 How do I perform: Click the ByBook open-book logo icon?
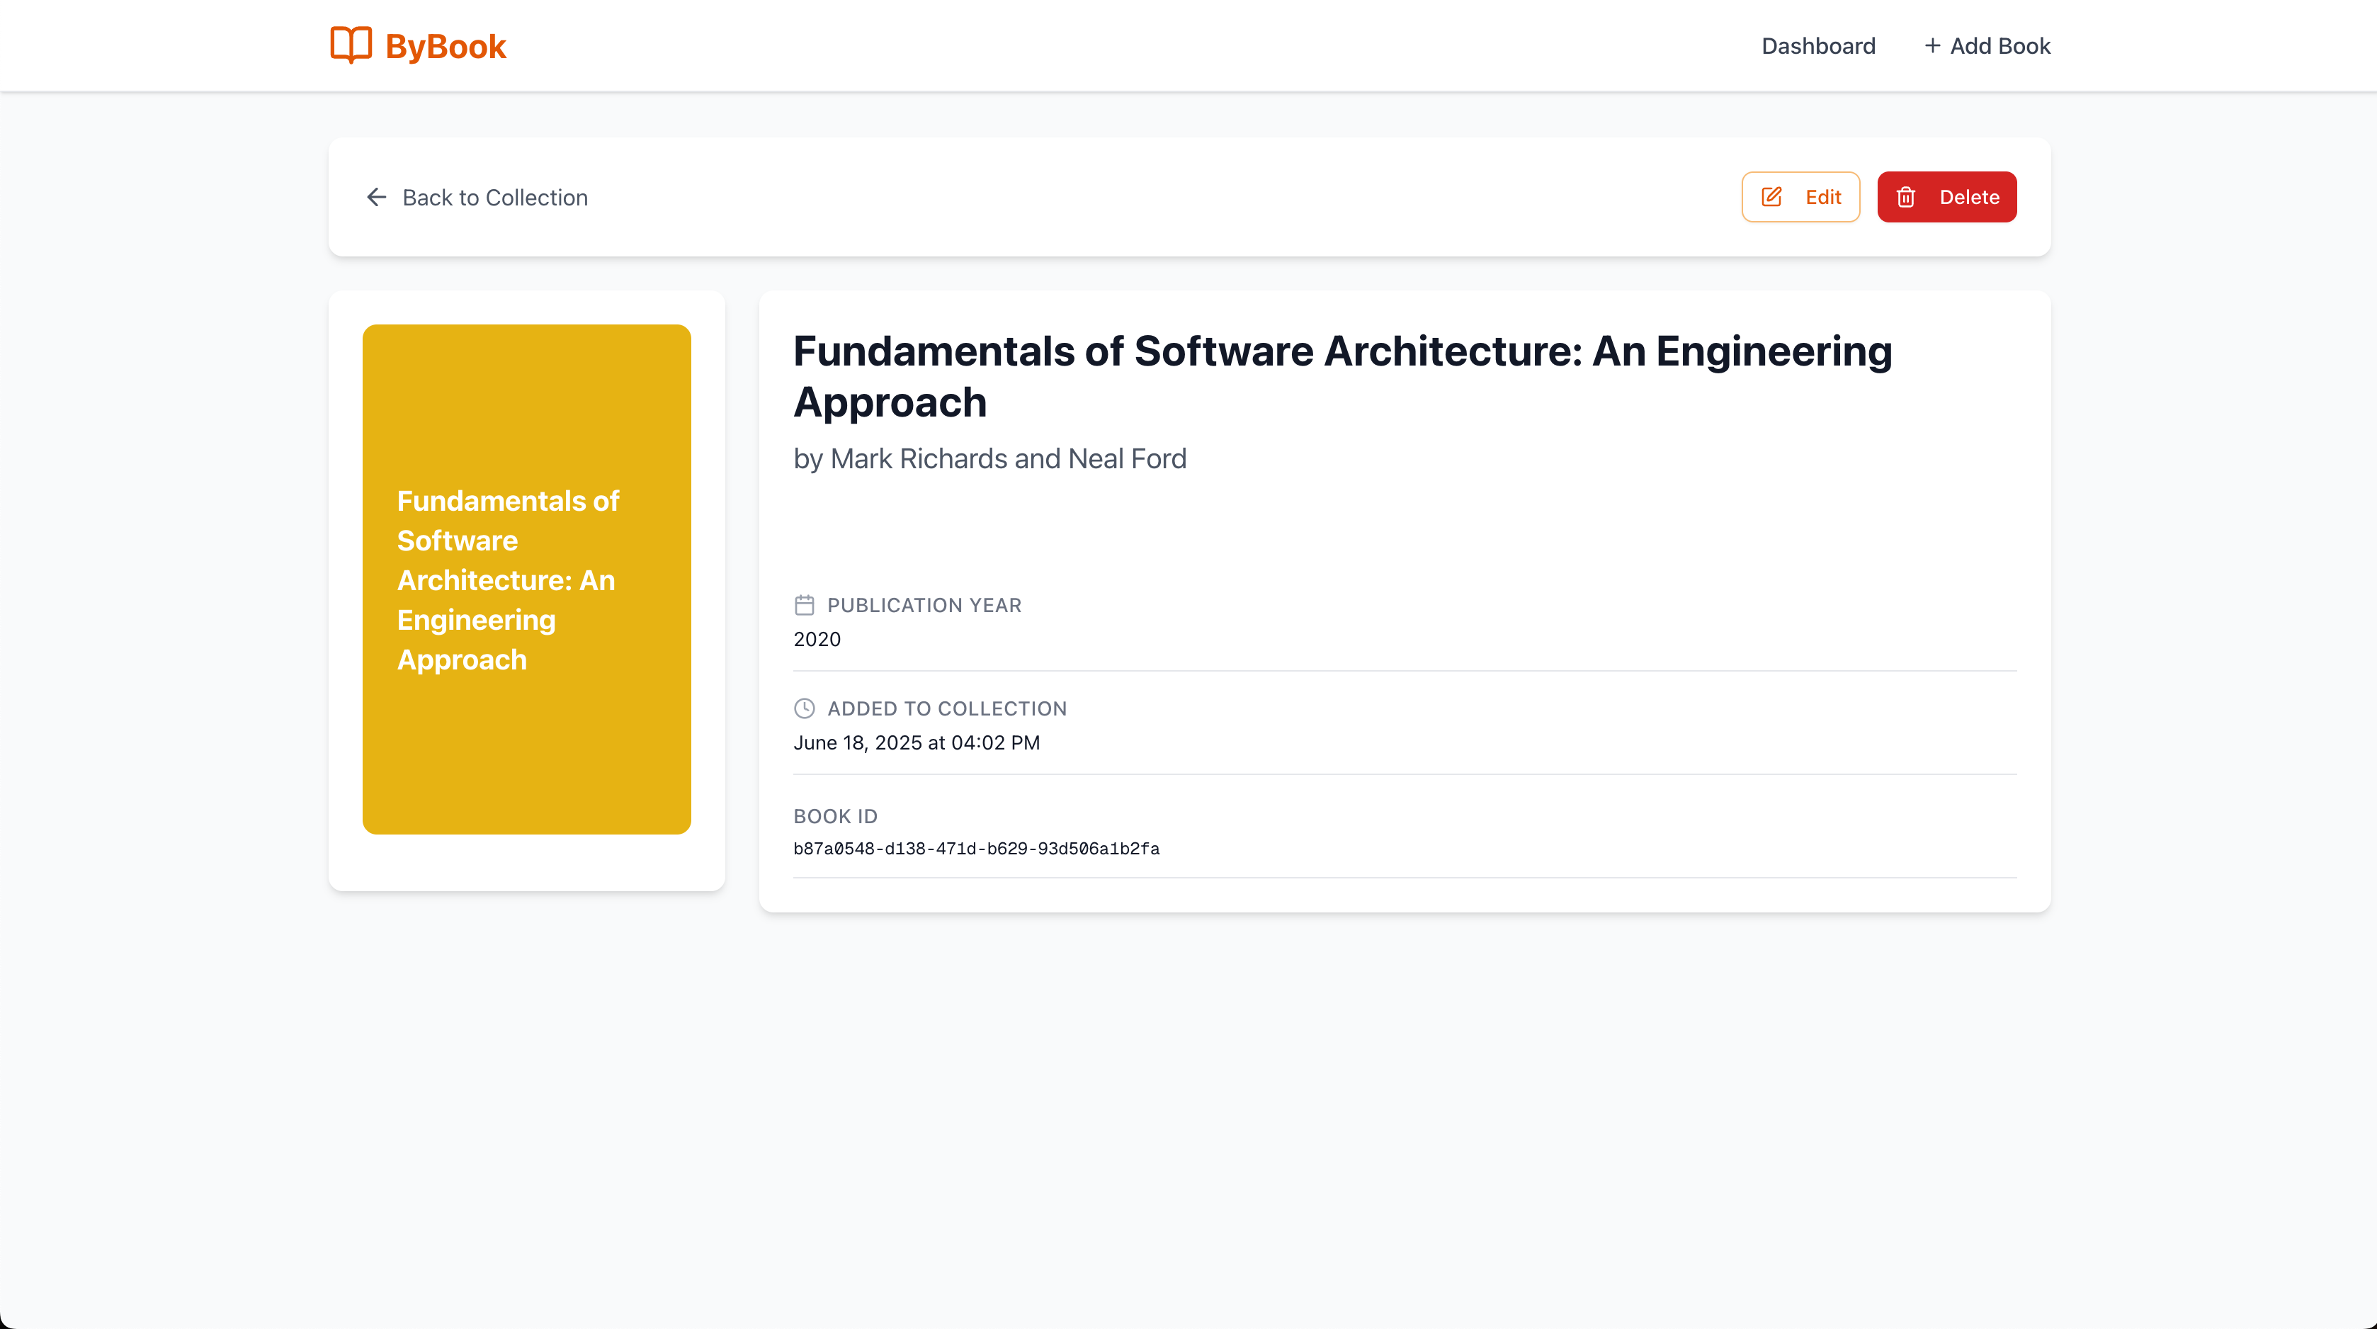[351, 45]
